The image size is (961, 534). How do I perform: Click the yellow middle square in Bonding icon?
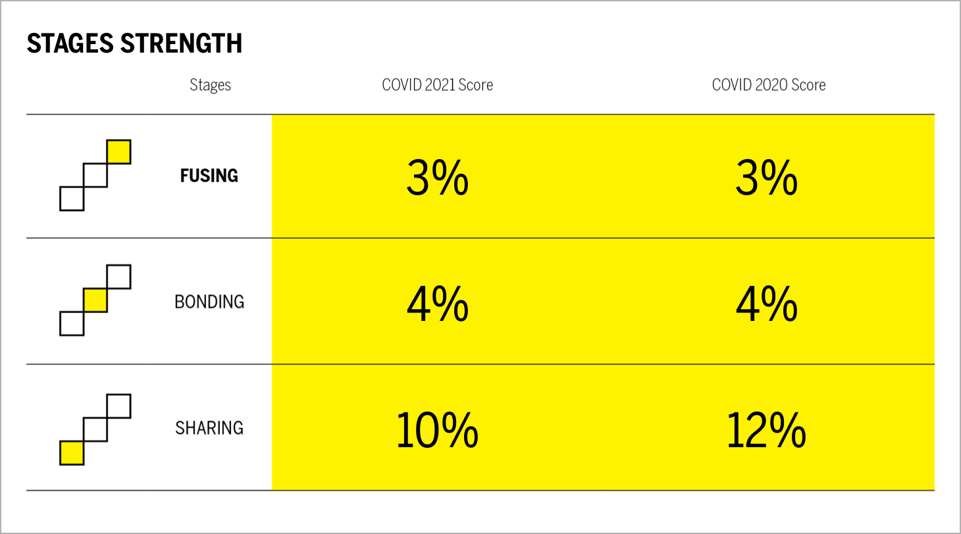coord(95,301)
